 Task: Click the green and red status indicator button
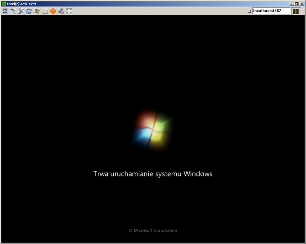296,11
